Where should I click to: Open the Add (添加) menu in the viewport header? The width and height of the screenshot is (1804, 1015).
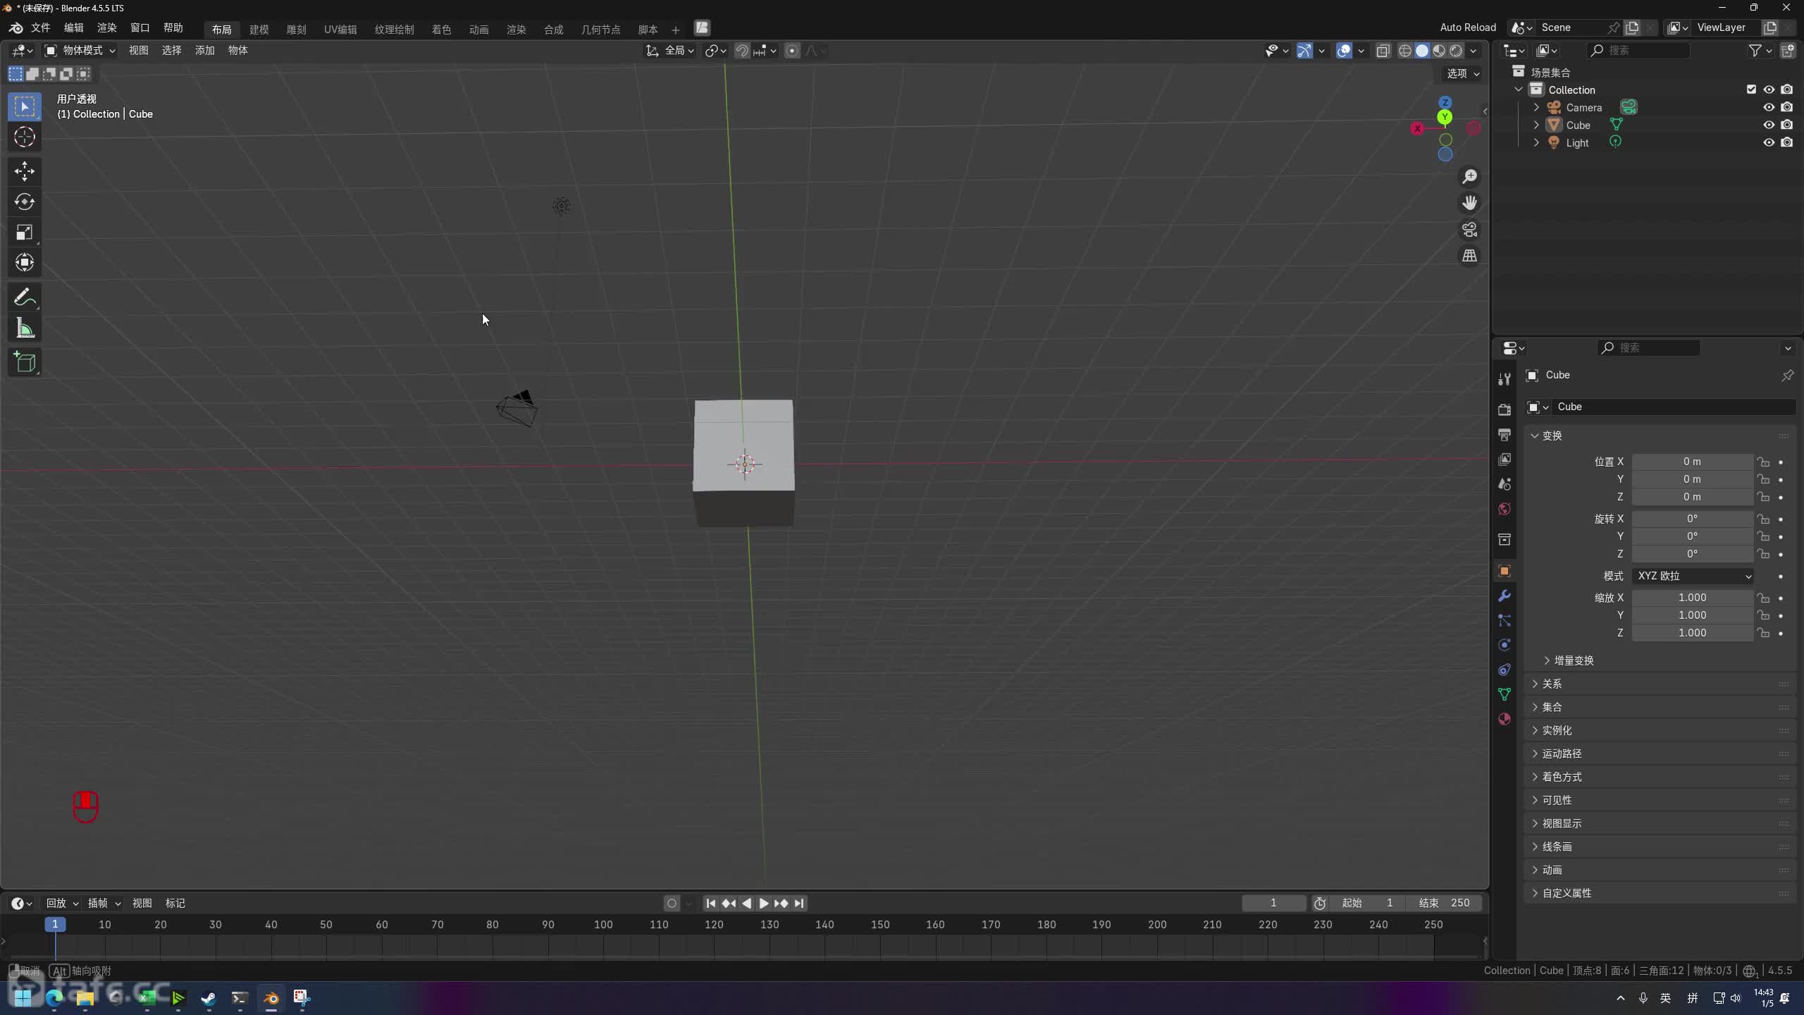[204, 50]
